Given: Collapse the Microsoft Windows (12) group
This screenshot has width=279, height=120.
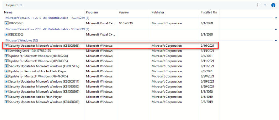Looking at the screenshot, I should coord(276,40).
